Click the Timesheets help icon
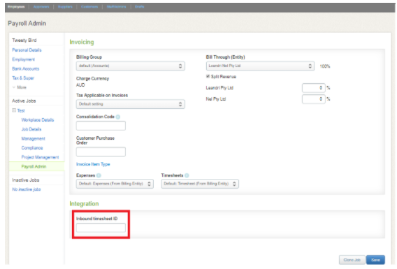This screenshot has width=397, height=269. (187, 175)
